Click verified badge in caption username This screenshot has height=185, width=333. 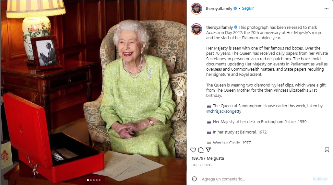236,27
